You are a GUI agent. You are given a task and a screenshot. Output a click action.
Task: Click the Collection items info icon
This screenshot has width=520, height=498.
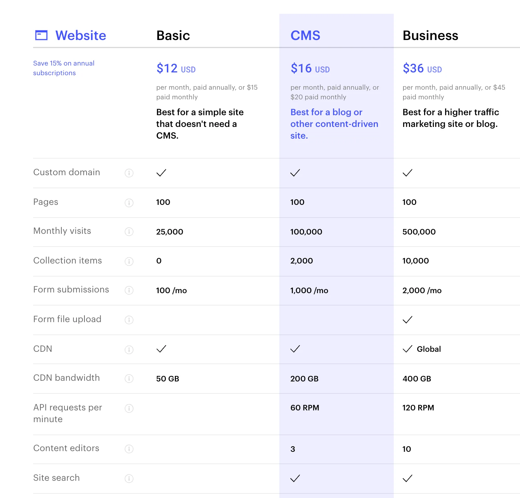click(x=129, y=261)
